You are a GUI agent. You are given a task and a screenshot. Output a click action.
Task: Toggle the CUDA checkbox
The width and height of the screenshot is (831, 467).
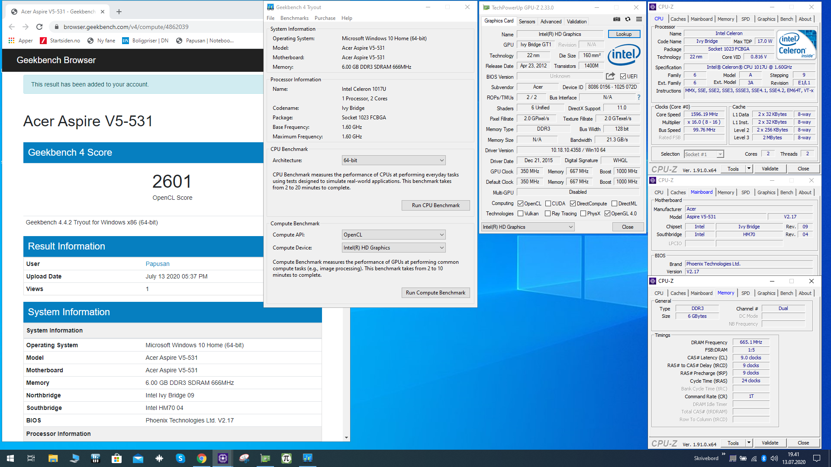548,203
